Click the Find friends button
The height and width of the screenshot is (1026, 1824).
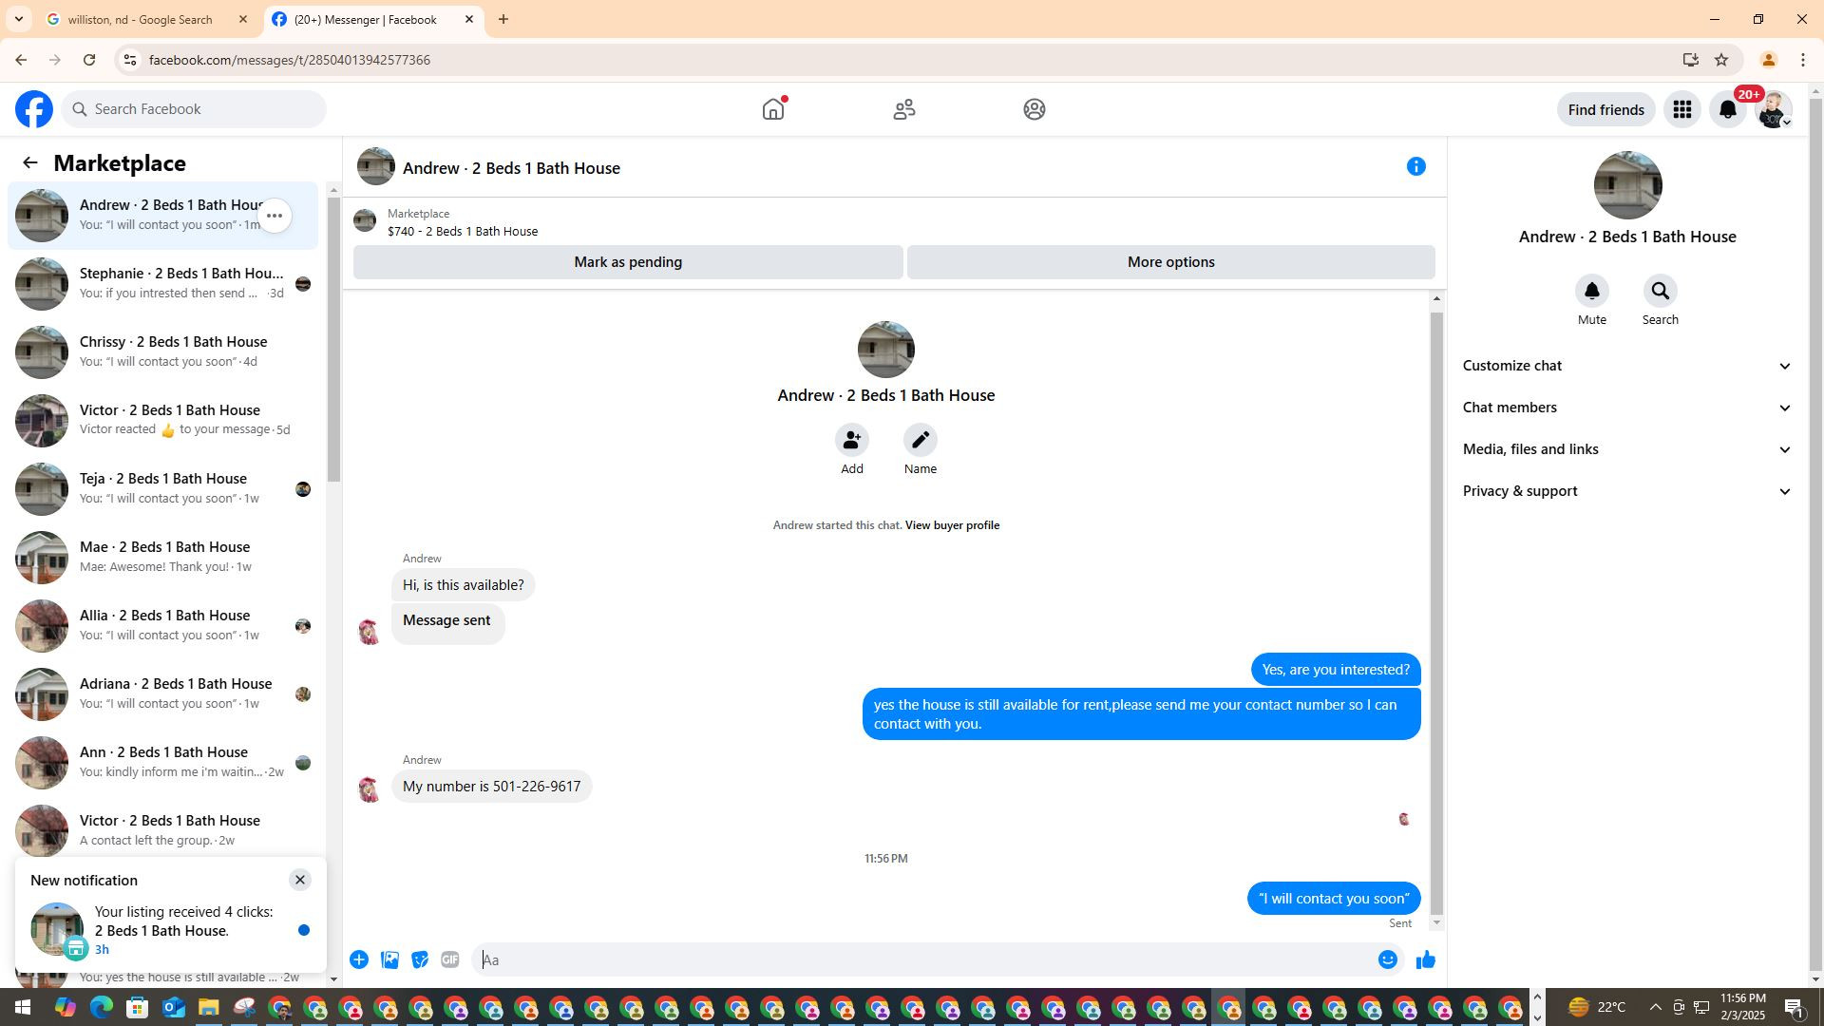[1605, 109]
